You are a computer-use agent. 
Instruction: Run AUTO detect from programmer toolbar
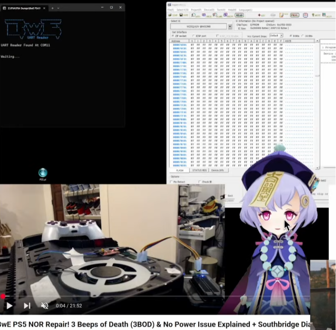coord(196,15)
